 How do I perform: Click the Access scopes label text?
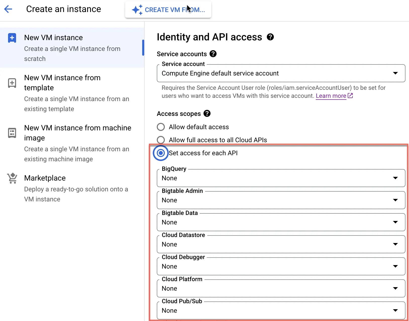point(179,114)
